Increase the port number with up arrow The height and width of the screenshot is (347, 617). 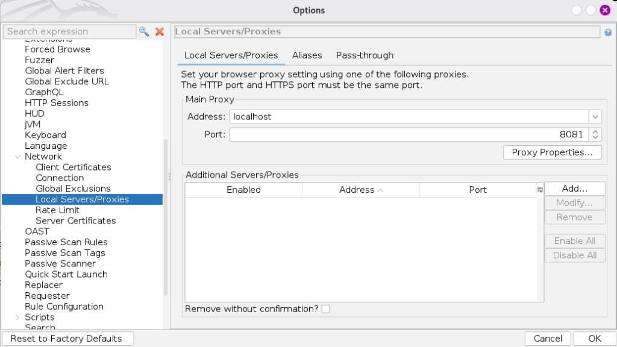595,131
